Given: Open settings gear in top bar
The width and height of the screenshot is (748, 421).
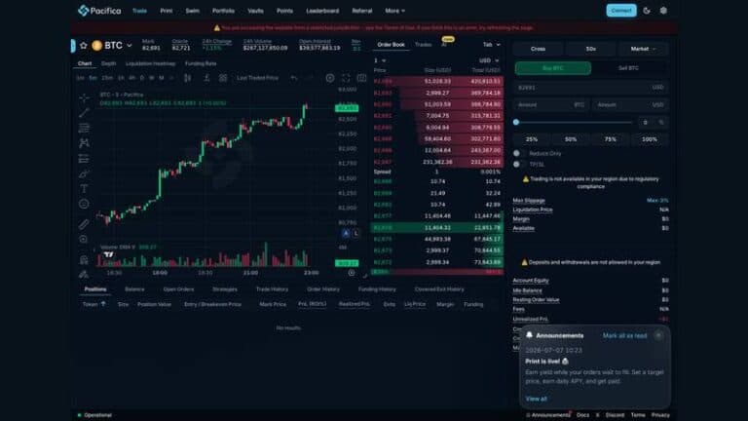Looking at the screenshot, I should [663, 11].
